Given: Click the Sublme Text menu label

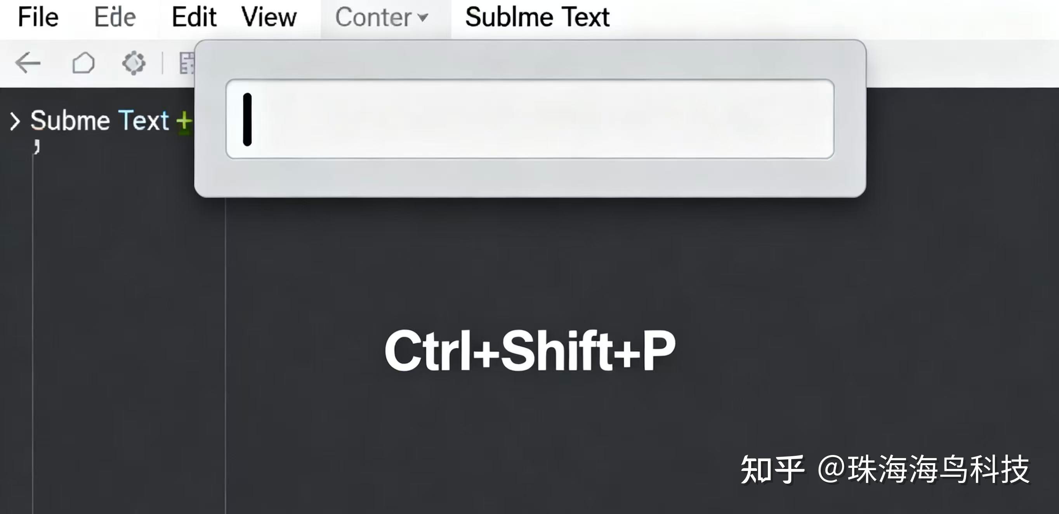Looking at the screenshot, I should coord(536,17).
